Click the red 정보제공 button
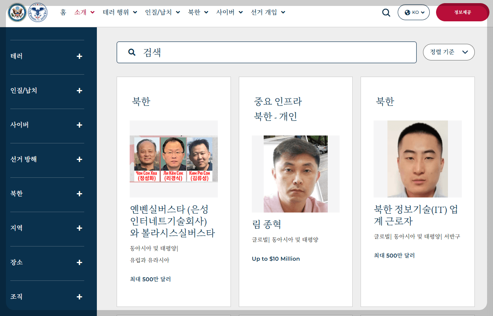 (x=462, y=12)
